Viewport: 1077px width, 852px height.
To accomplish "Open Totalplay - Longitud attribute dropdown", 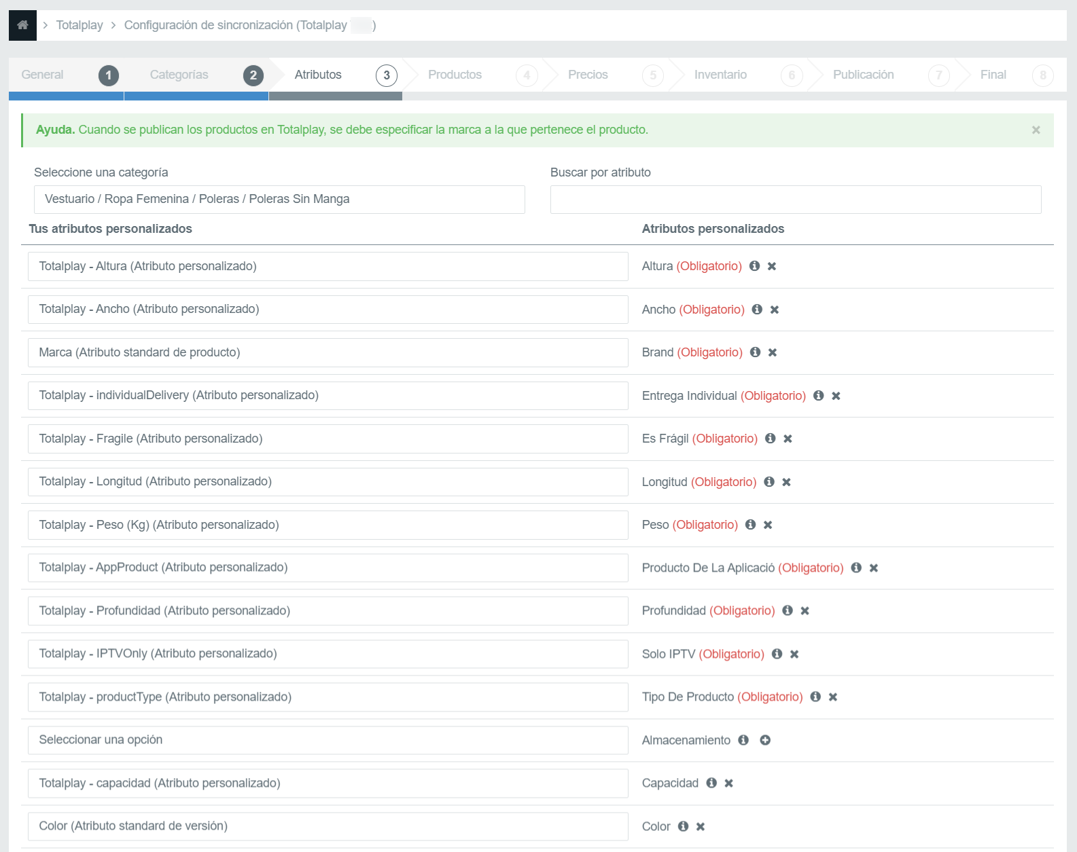I will click(x=328, y=482).
